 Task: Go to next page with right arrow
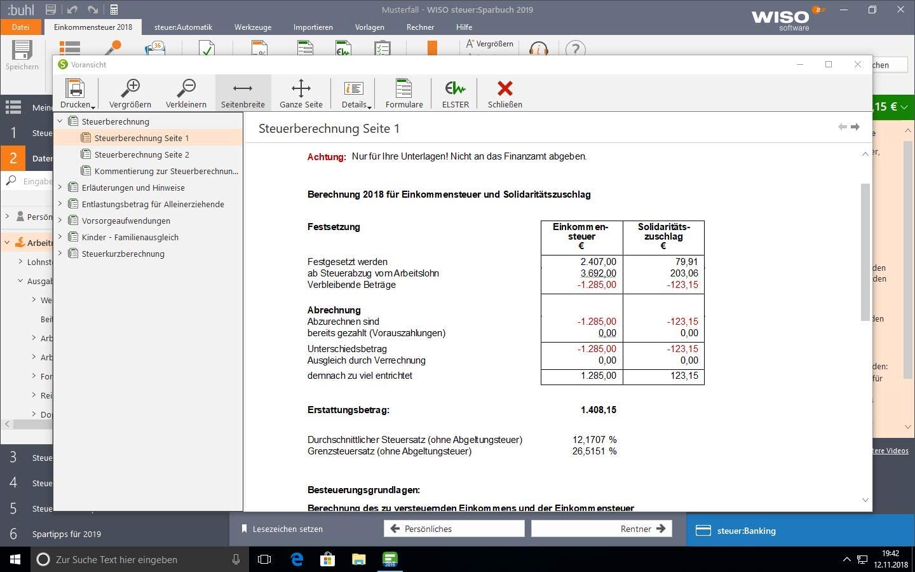point(855,127)
